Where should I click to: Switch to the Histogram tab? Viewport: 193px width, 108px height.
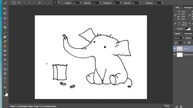[188, 7]
